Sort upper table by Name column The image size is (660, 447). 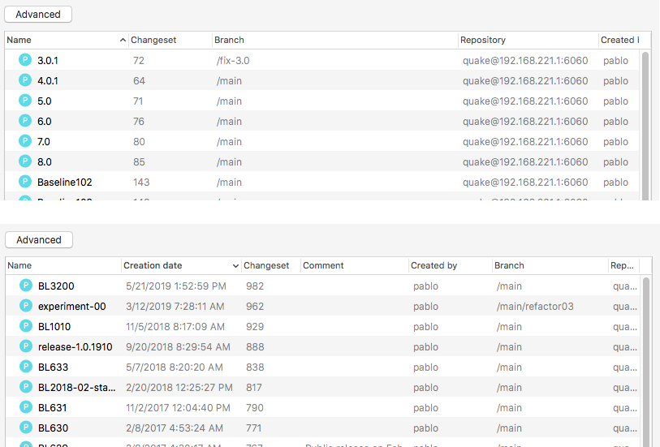(67, 40)
